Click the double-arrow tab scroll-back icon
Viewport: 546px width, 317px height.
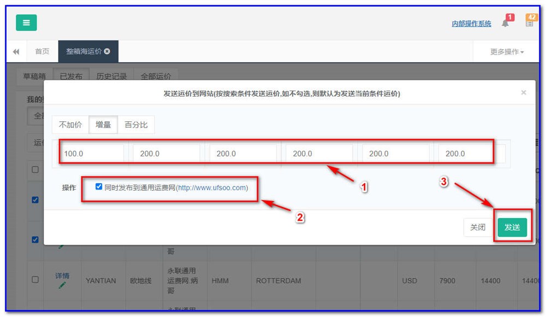(16, 52)
